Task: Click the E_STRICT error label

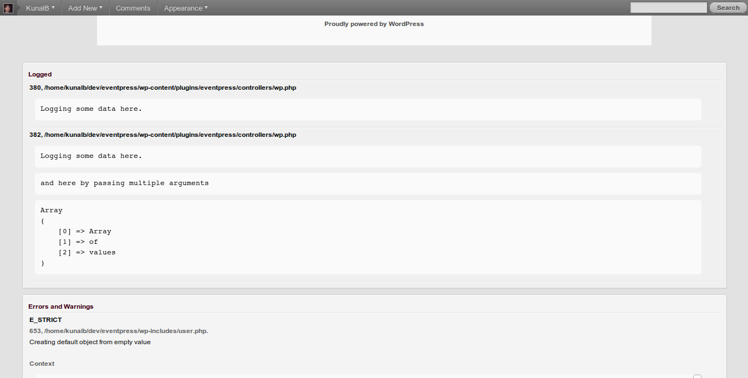Action: (x=45, y=320)
